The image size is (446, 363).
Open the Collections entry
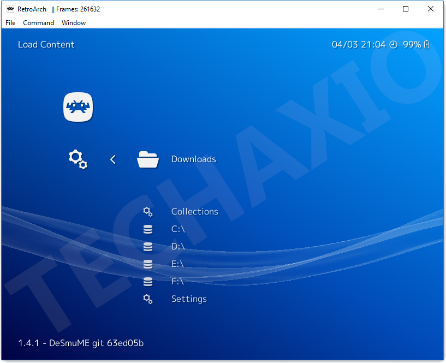click(x=195, y=212)
